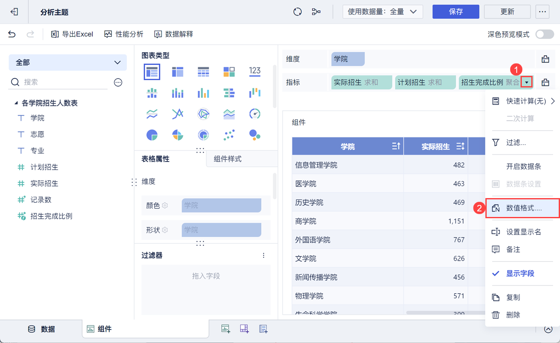The height and width of the screenshot is (343, 560).
Task: Open the data lineage icon in the top bar
Action: coord(316,12)
